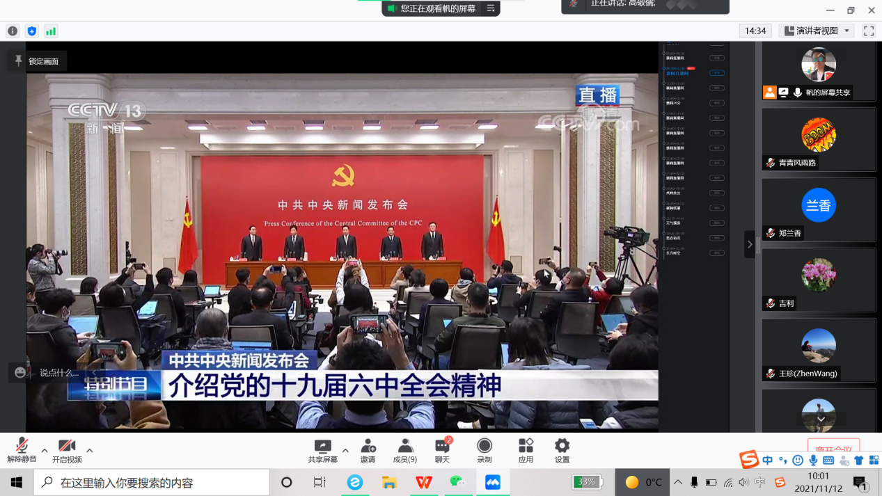The height and width of the screenshot is (496, 882).
Task: Click the meeting info icon
Action: tap(13, 31)
